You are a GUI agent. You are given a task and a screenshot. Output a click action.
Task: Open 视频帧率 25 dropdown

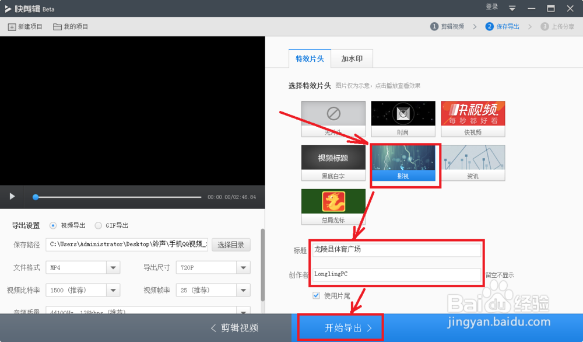(213, 290)
